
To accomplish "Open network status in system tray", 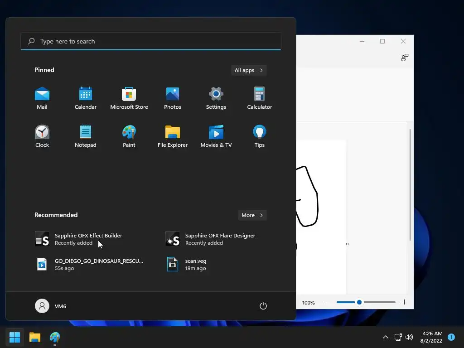I will [398, 337].
